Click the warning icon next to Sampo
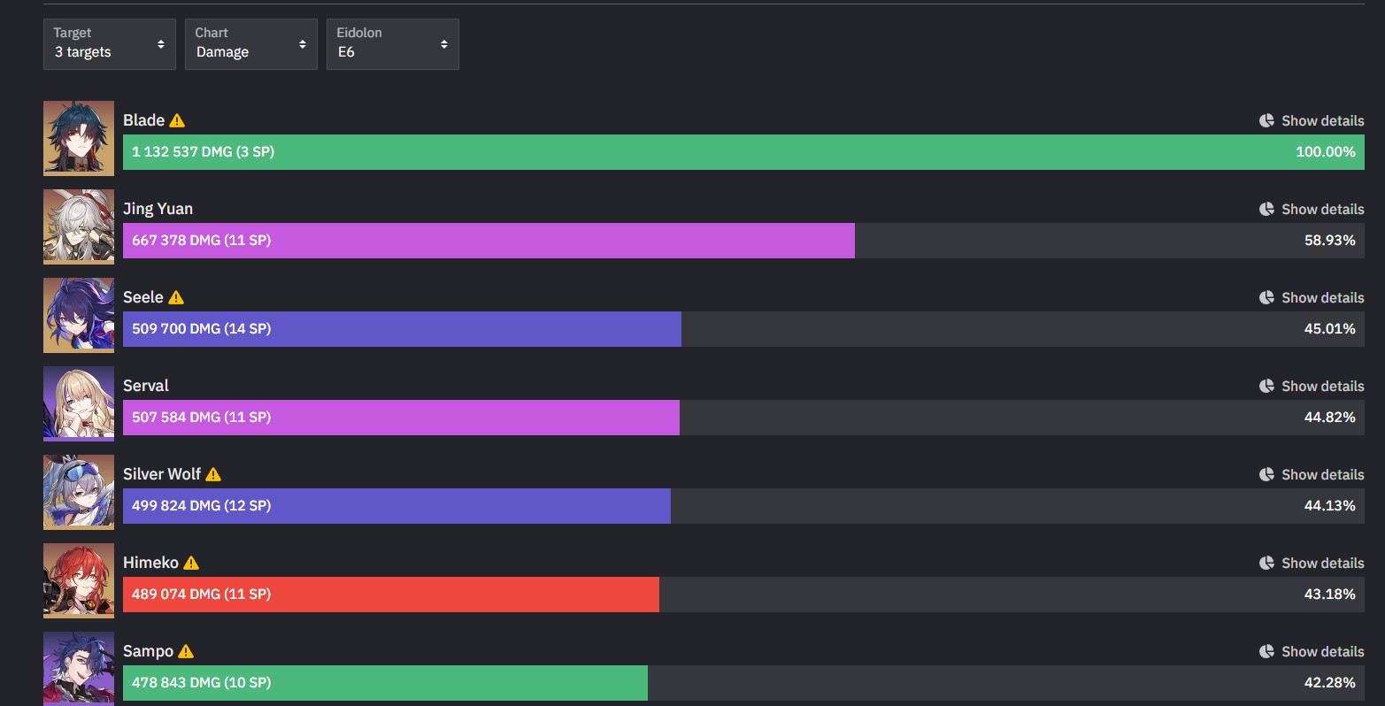 186,652
